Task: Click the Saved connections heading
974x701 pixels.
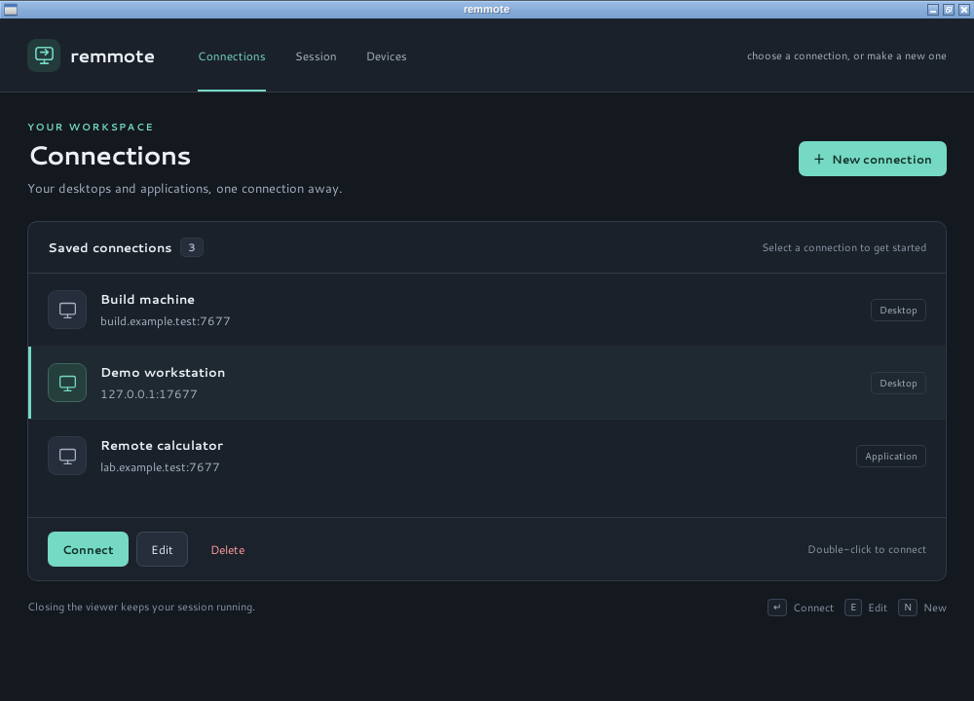Action: tap(110, 247)
